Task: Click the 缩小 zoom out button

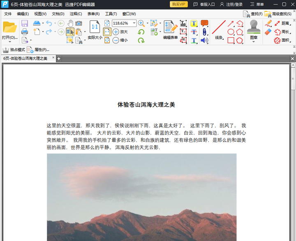Action: [120, 40]
